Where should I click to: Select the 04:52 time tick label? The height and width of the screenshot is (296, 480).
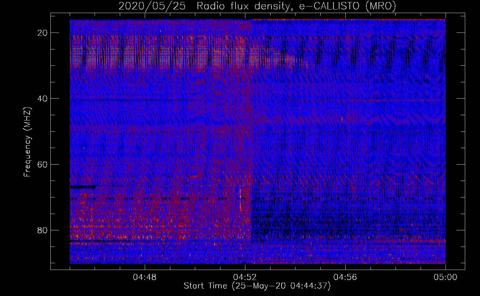(245, 277)
